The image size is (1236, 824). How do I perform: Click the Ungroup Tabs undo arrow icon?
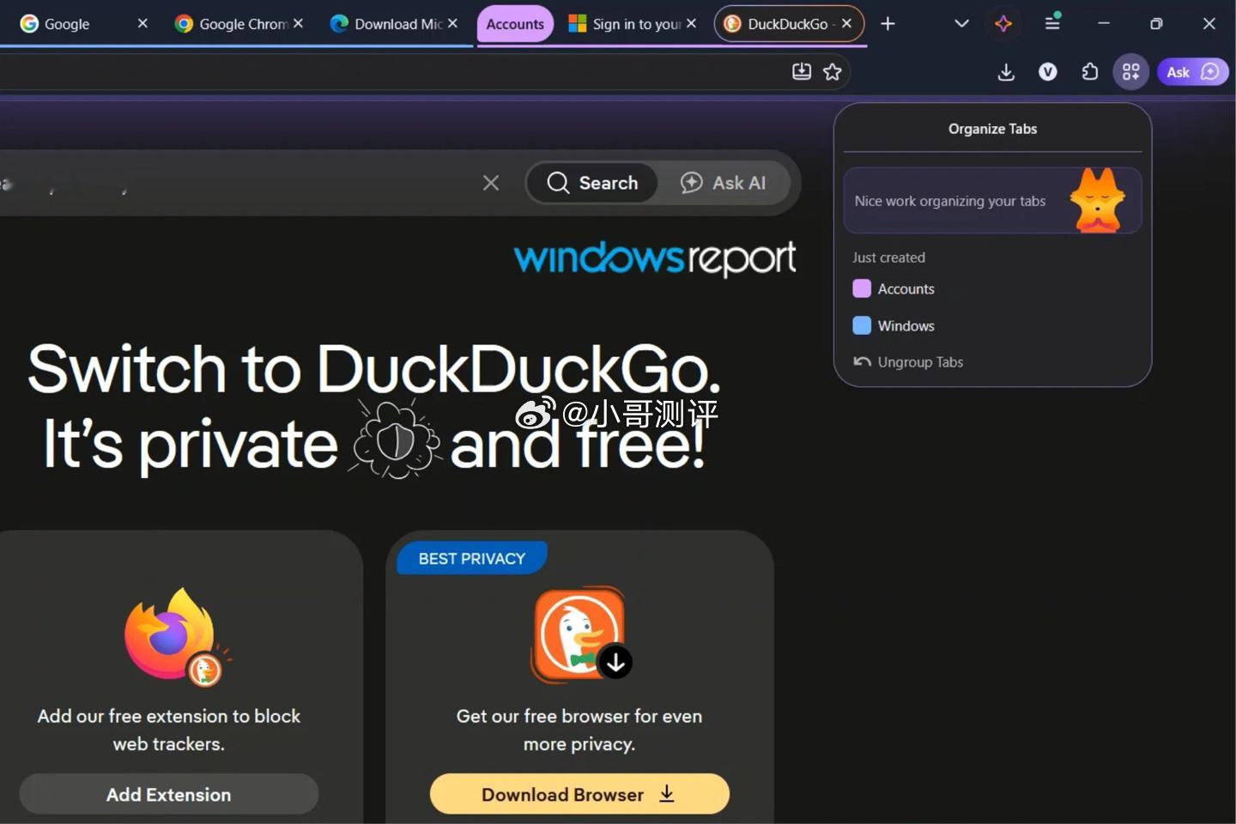click(x=862, y=362)
